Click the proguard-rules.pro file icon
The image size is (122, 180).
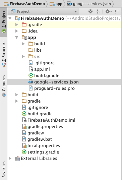point(30,88)
